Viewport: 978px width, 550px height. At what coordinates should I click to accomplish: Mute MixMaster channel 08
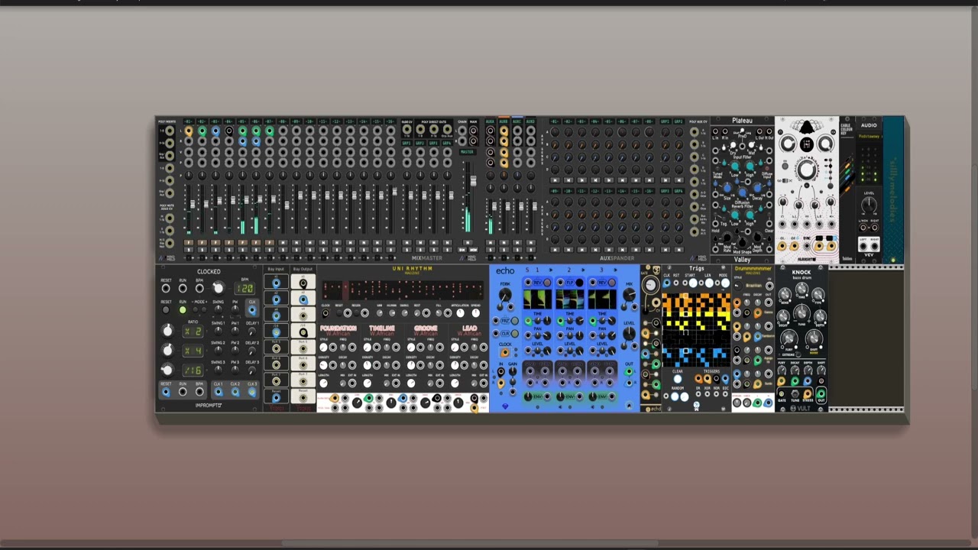pos(283,242)
